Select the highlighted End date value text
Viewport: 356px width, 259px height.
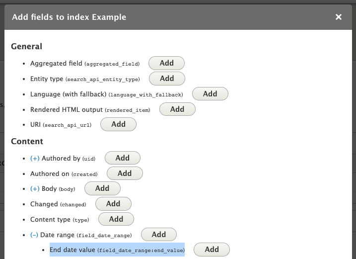pos(117,250)
